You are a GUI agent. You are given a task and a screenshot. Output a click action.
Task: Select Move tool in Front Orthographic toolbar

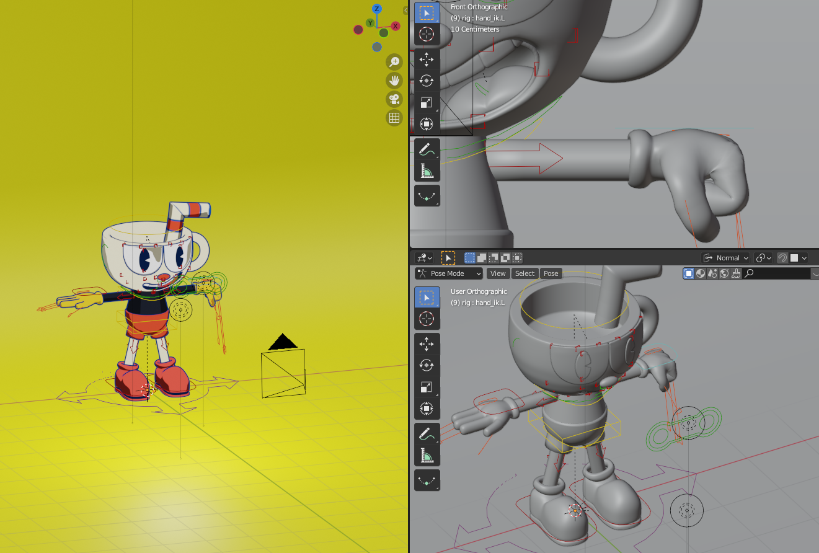427,60
